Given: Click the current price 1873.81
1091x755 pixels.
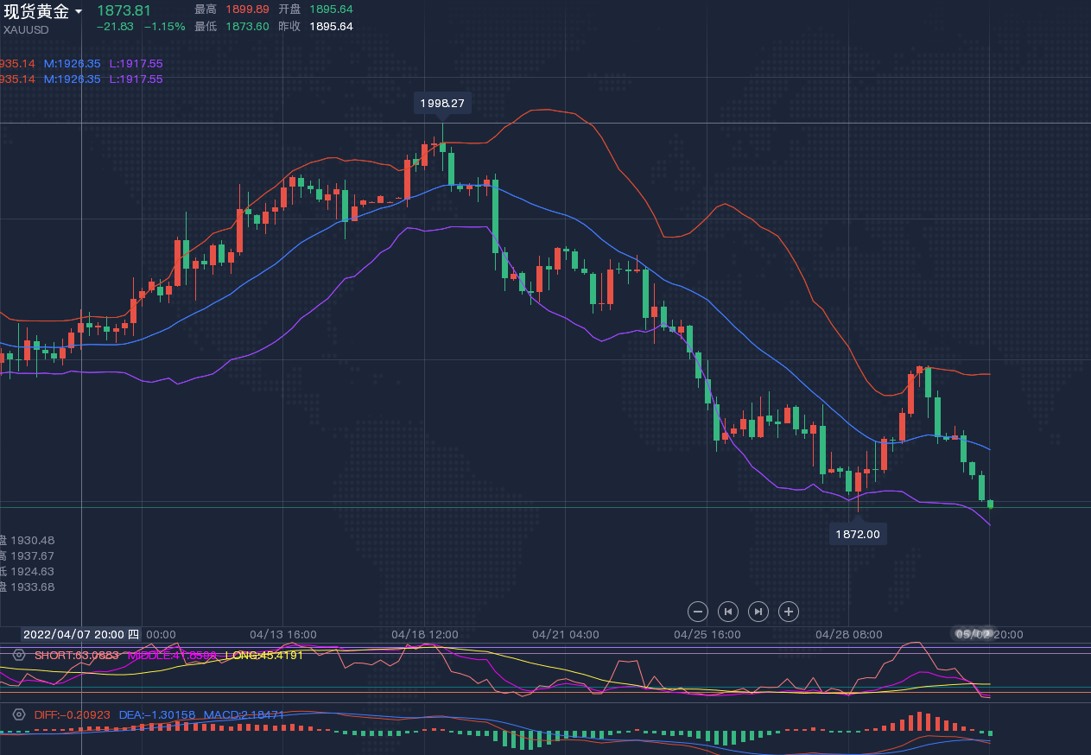Looking at the screenshot, I should pyautogui.click(x=124, y=10).
